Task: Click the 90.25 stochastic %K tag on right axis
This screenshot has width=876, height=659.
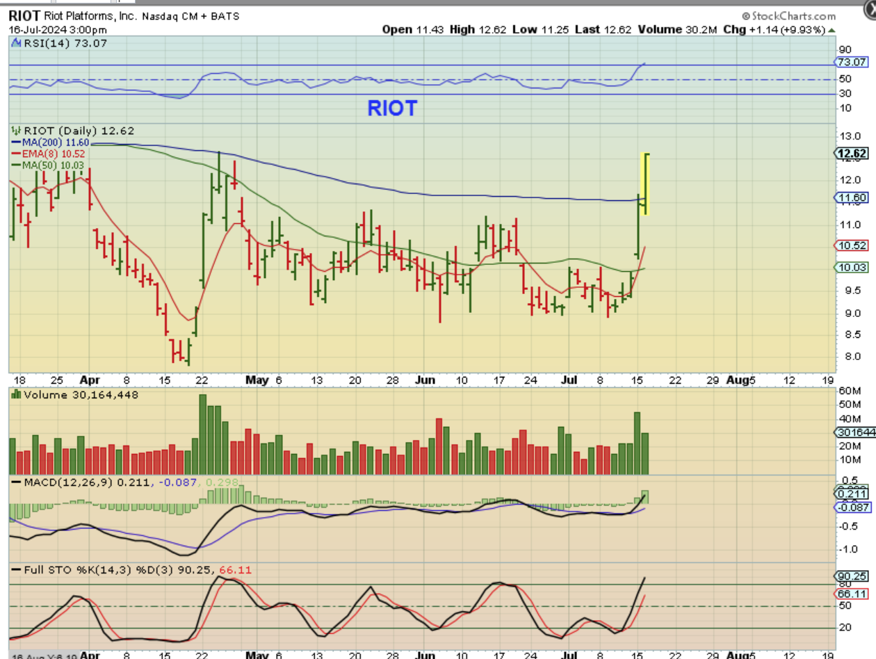Action: click(x=853, y=576)
